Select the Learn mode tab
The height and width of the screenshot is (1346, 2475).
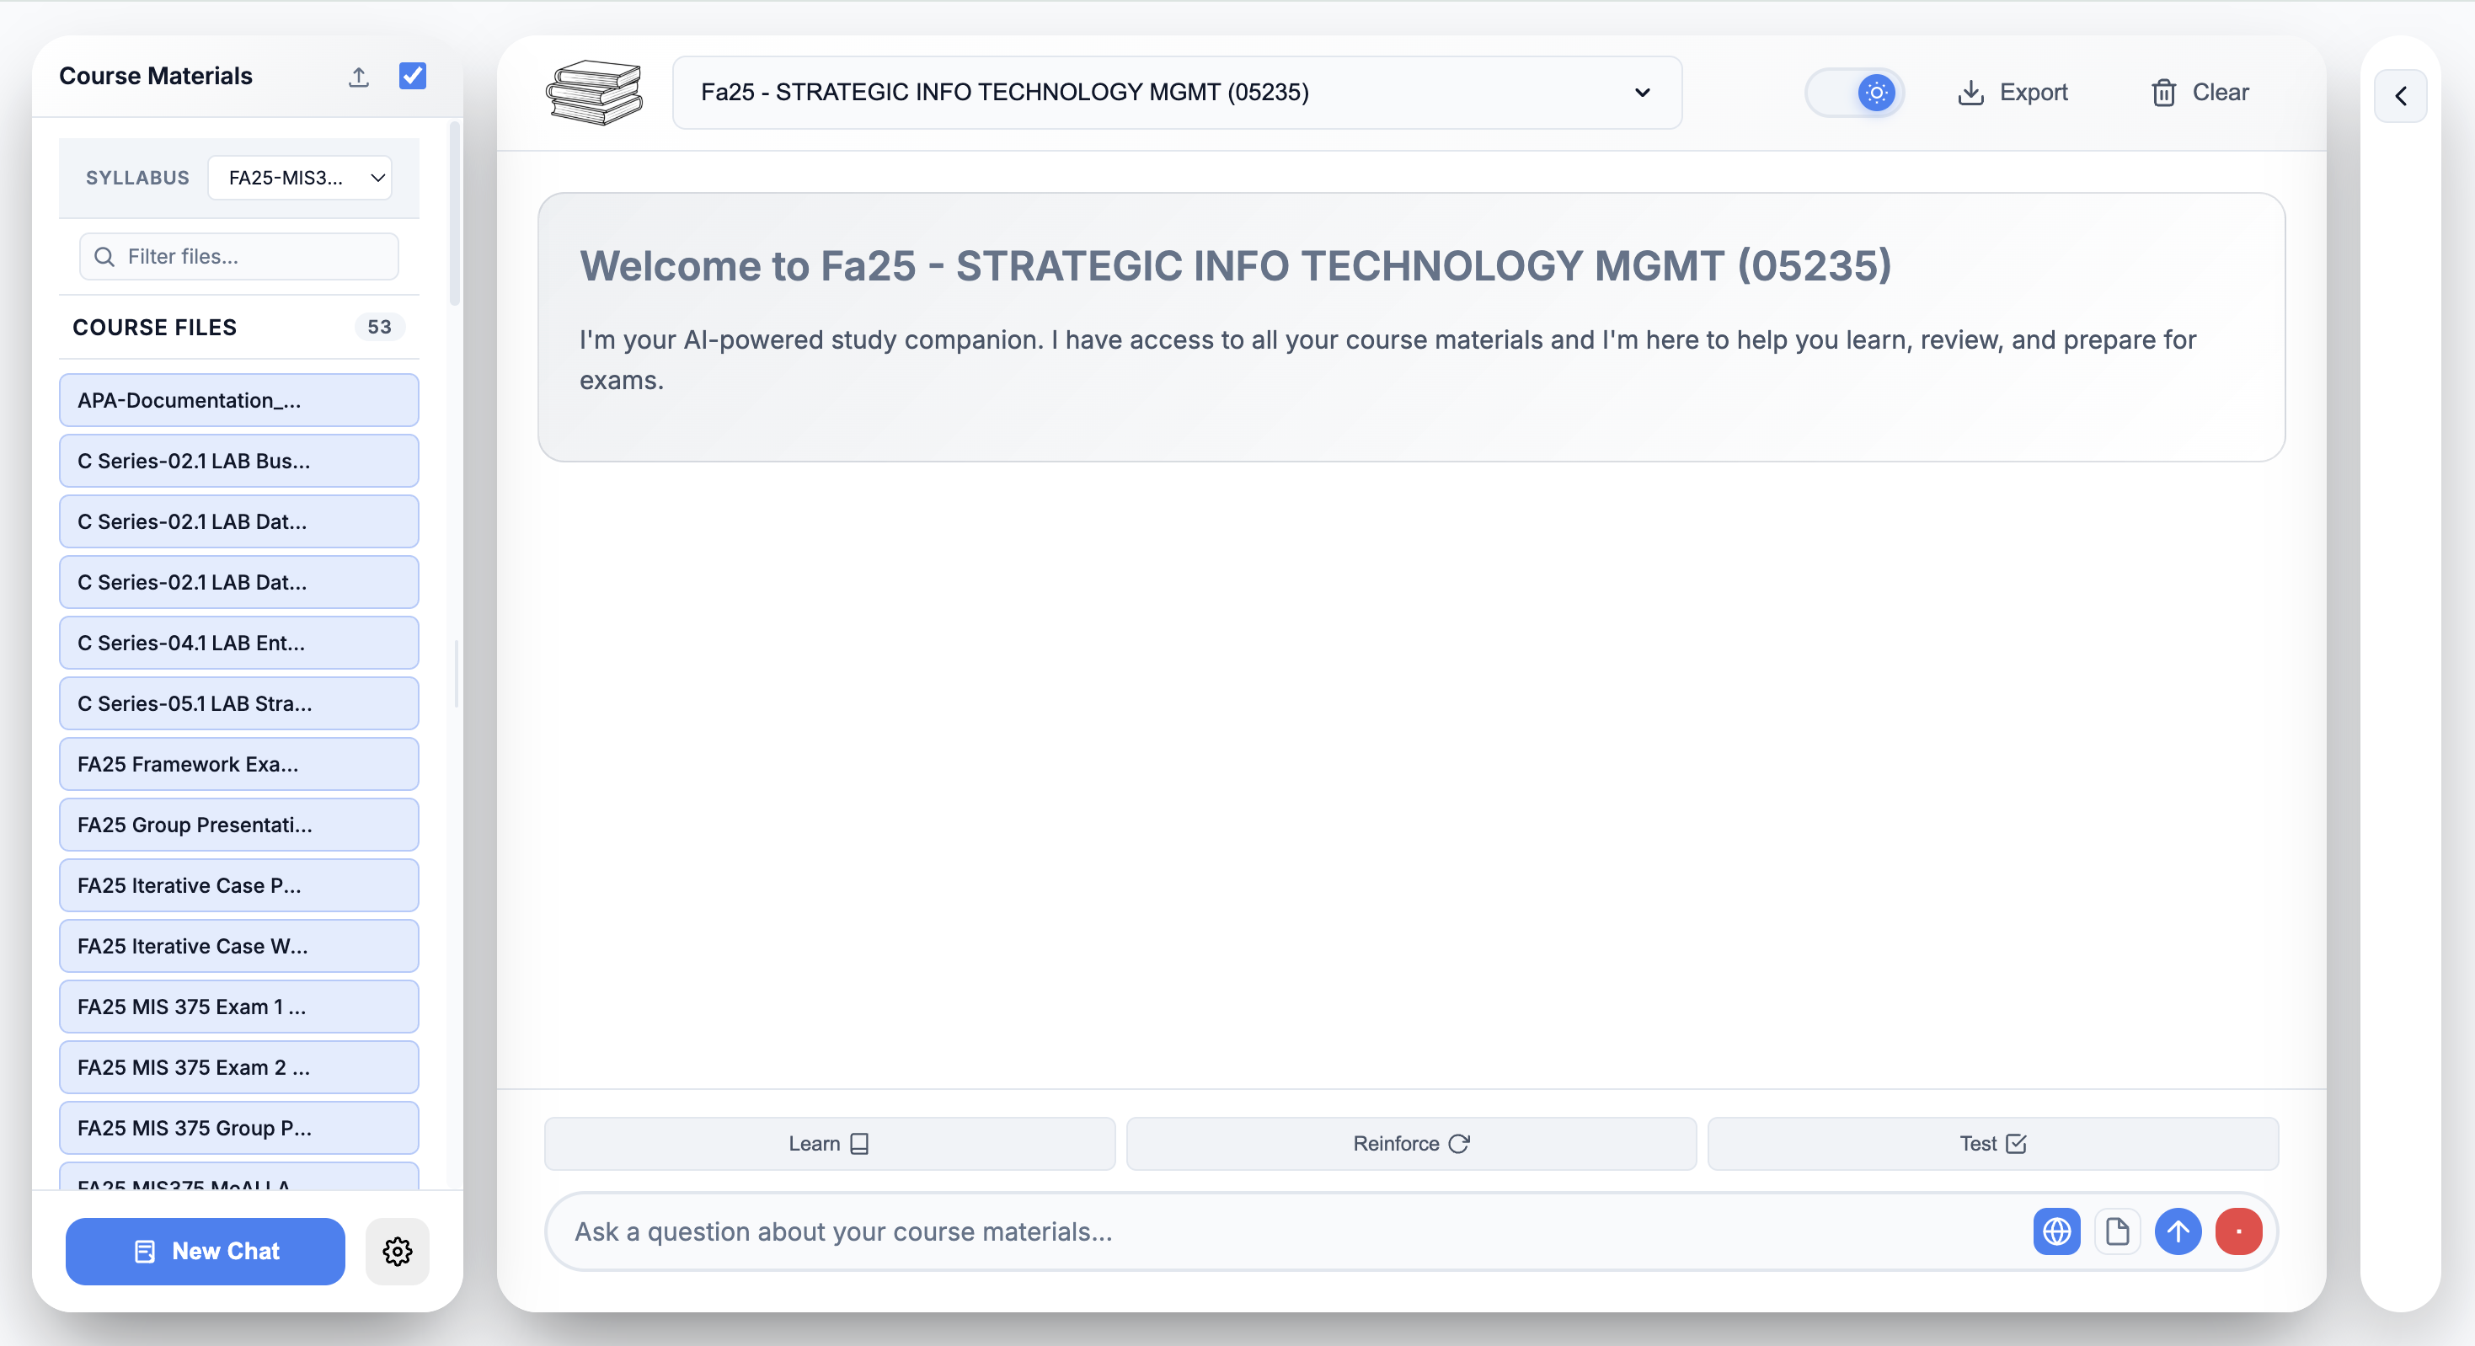click(829, 1143)
